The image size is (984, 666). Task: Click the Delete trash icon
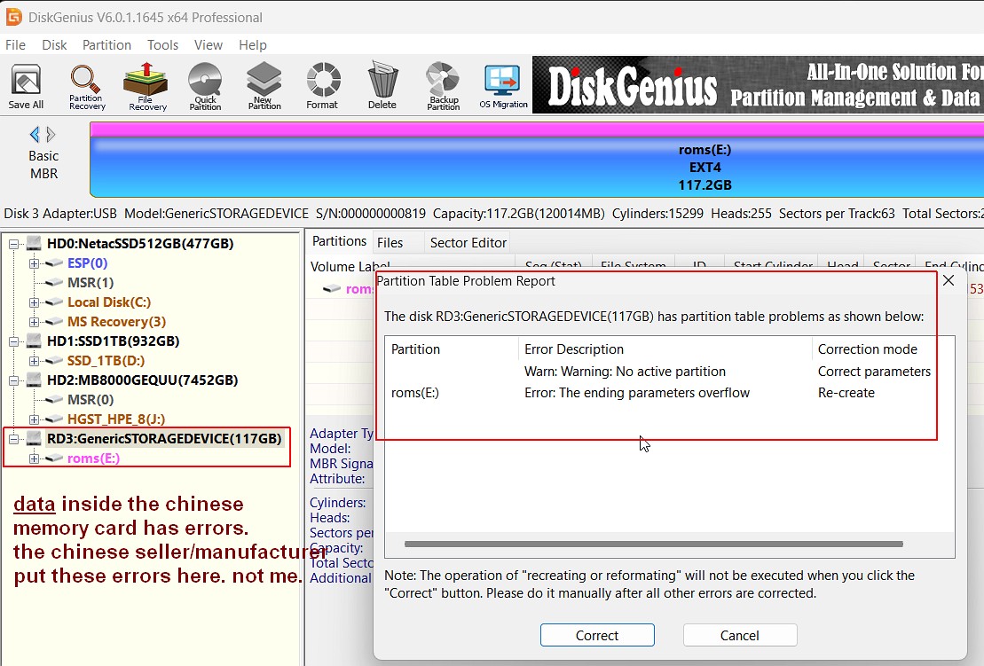tap(382, 85)
